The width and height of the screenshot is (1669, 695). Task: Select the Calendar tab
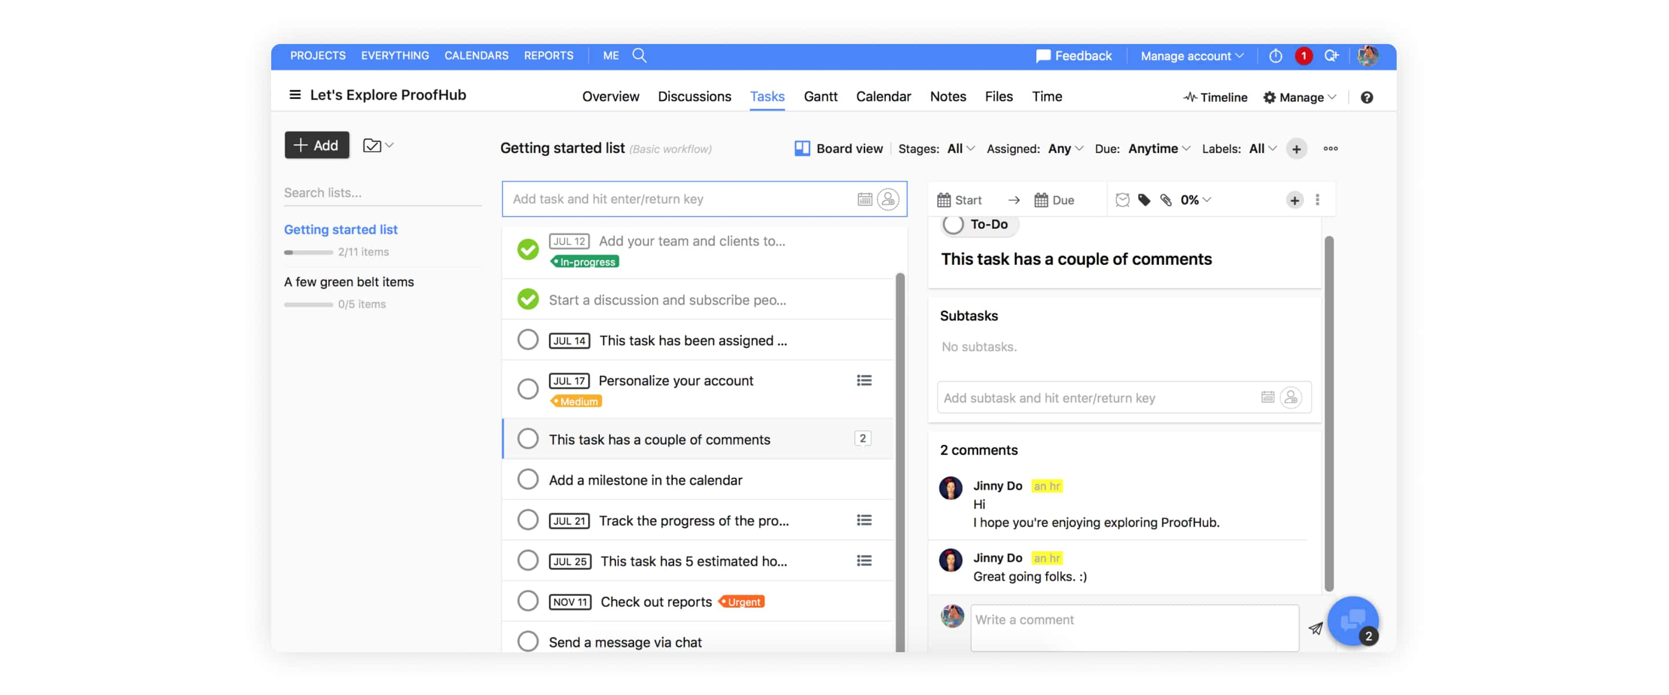pos(883,97)
